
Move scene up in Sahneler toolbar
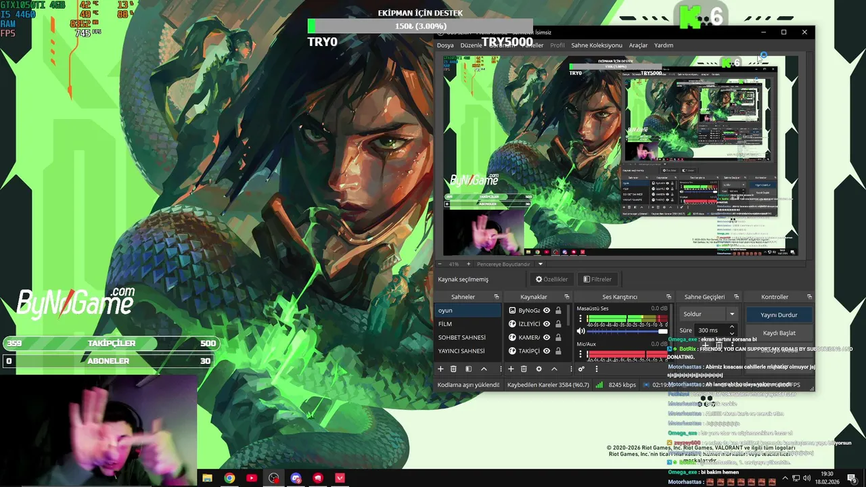point(484,369)
